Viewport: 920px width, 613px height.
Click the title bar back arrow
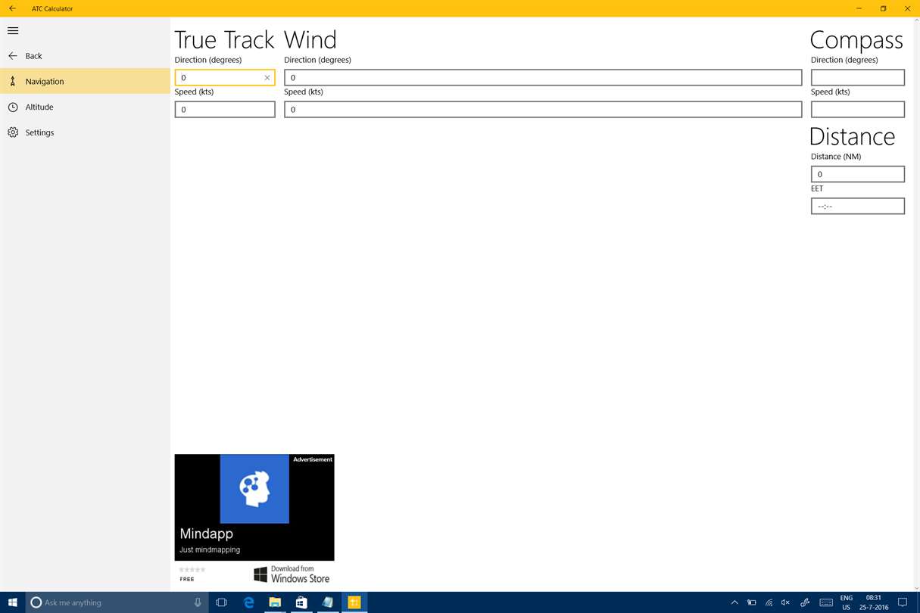[x=12, y=8]
